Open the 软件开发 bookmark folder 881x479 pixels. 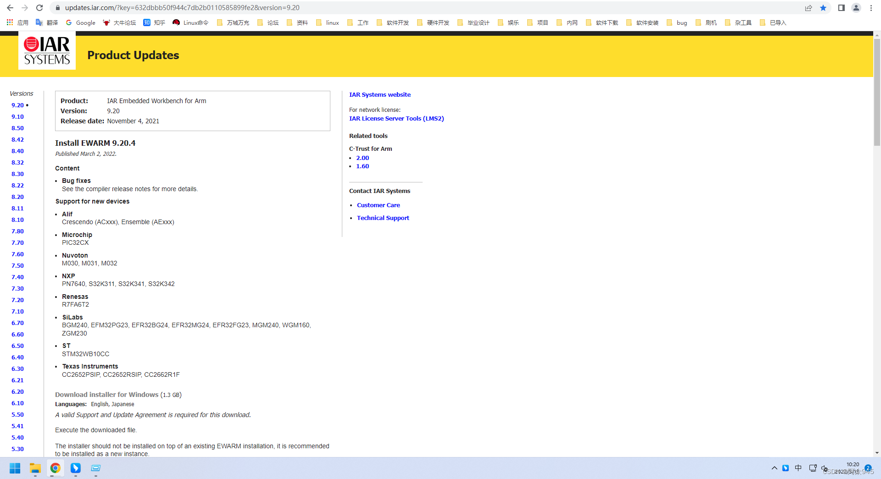pyautogui.click(x=392, y=22)
